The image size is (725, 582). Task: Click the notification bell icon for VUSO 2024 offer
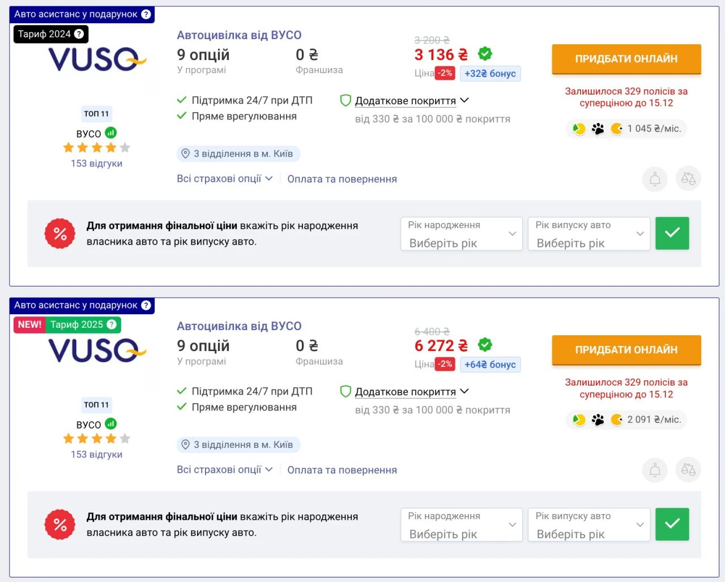pos(655,179)
